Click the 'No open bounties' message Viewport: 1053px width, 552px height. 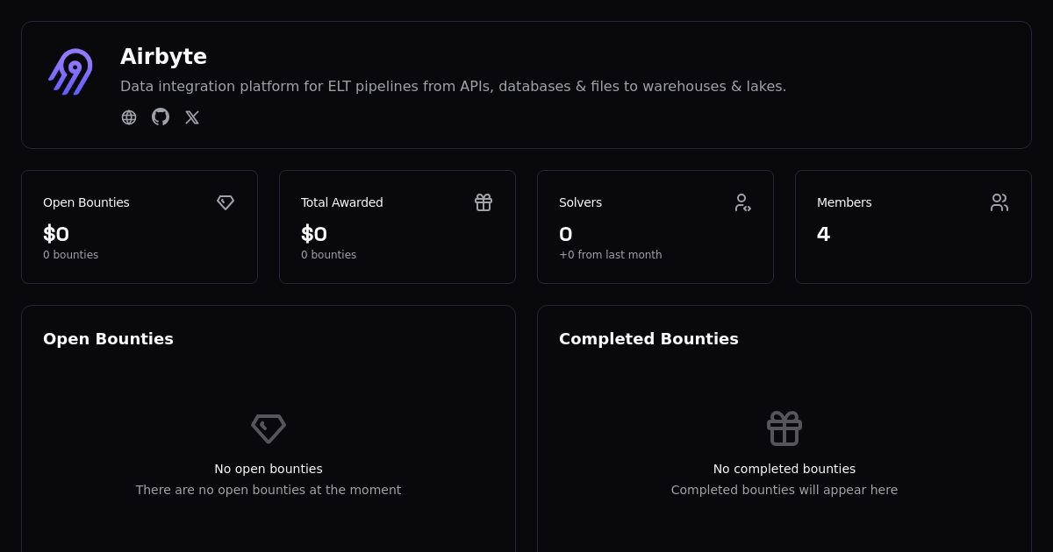coord(269,469)
